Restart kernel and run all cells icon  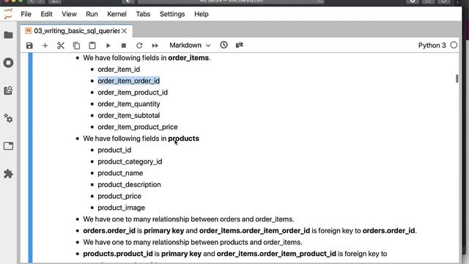click(155, 45)
